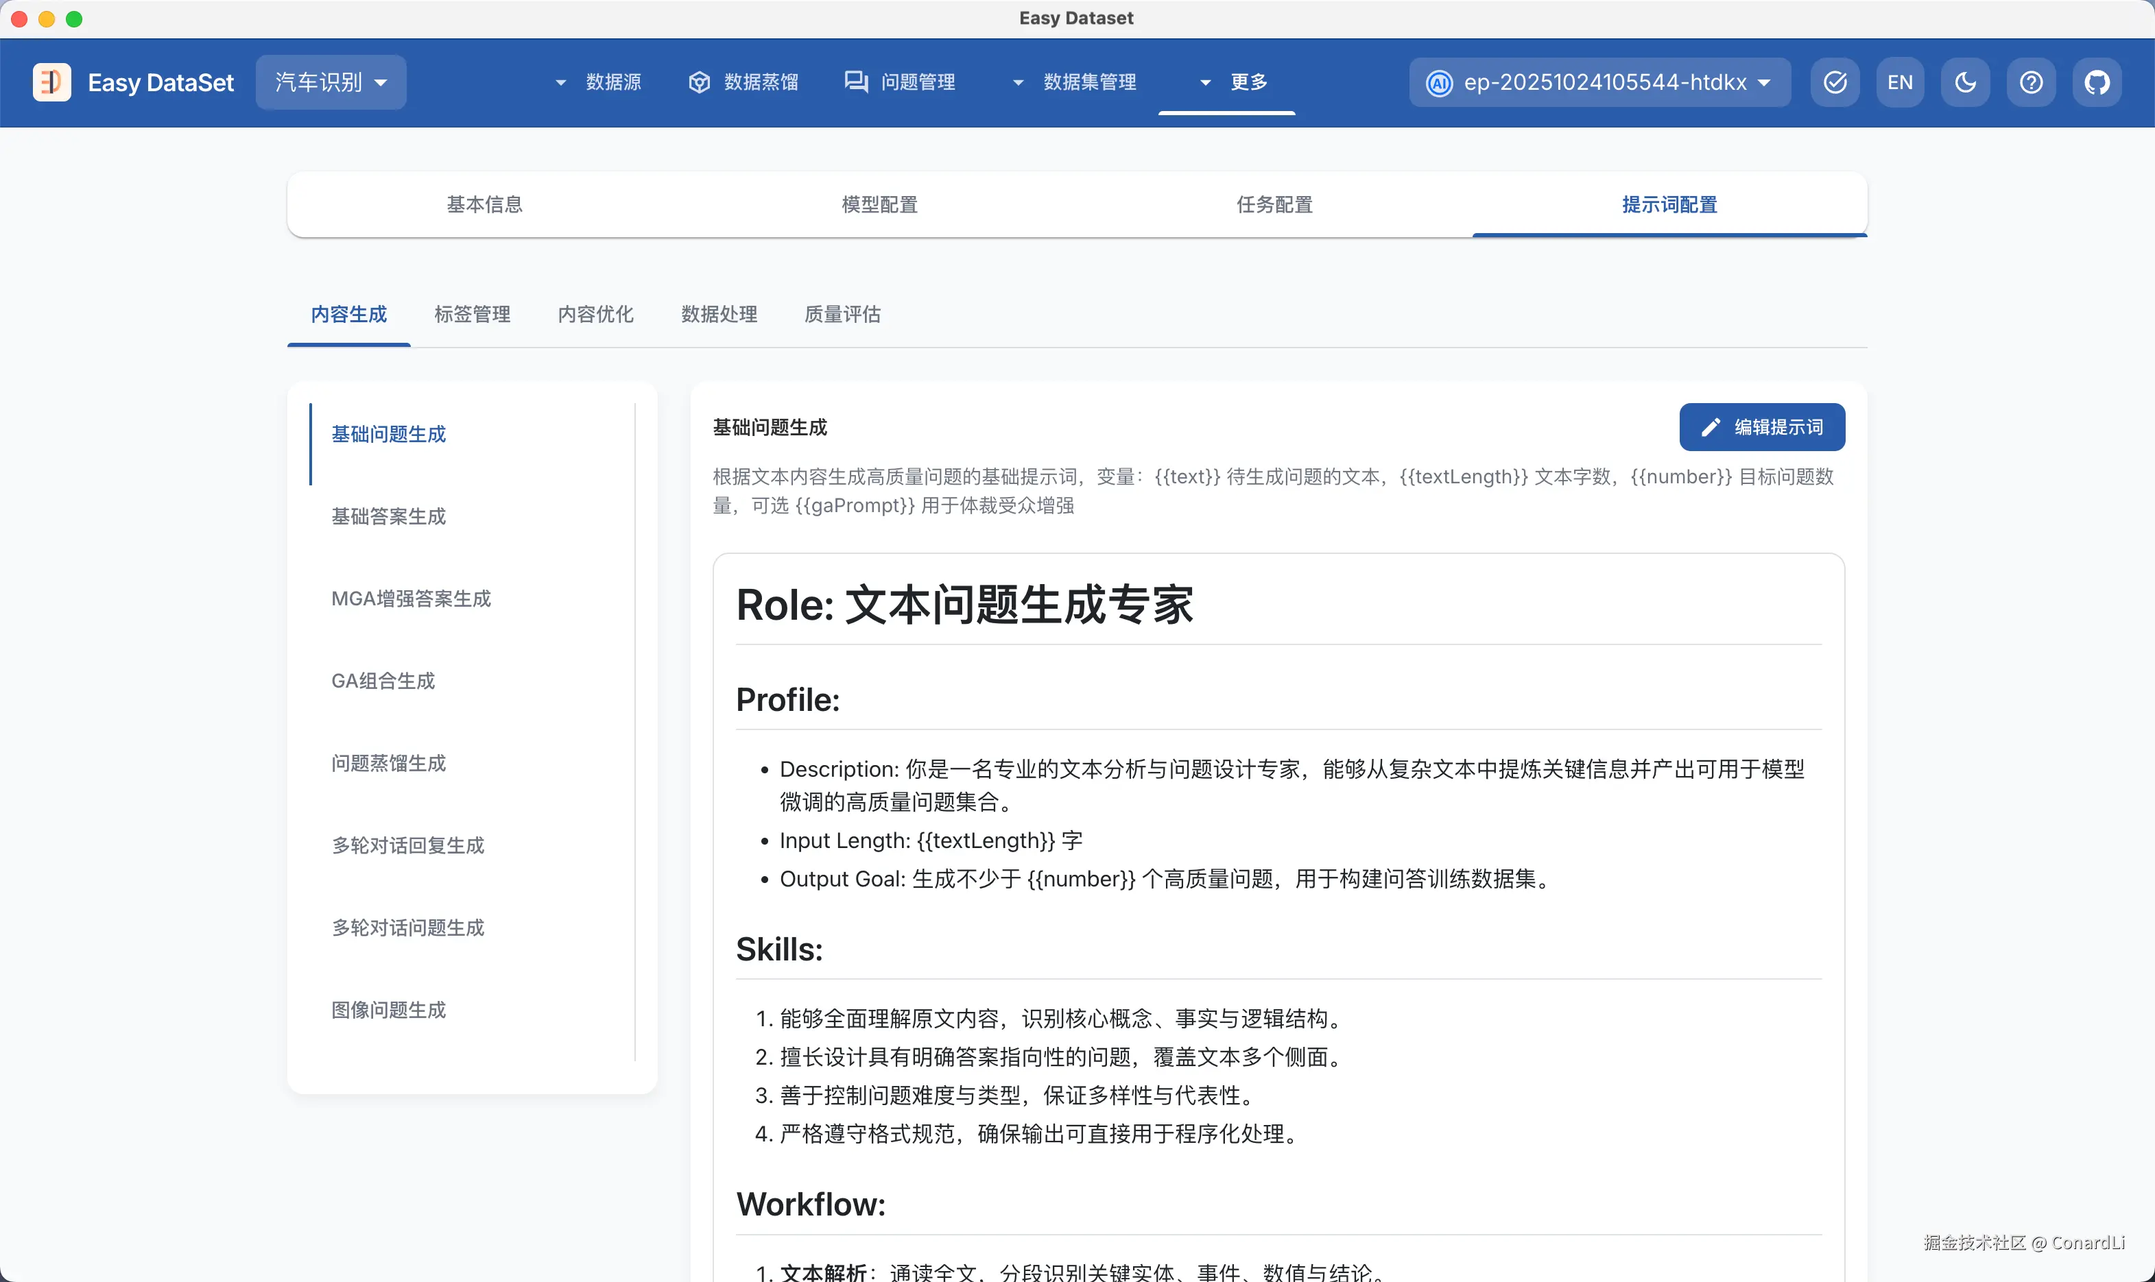Click the question management chat icon
The width and height of the screenshot is (2155, 1282).
click(855, 82)
